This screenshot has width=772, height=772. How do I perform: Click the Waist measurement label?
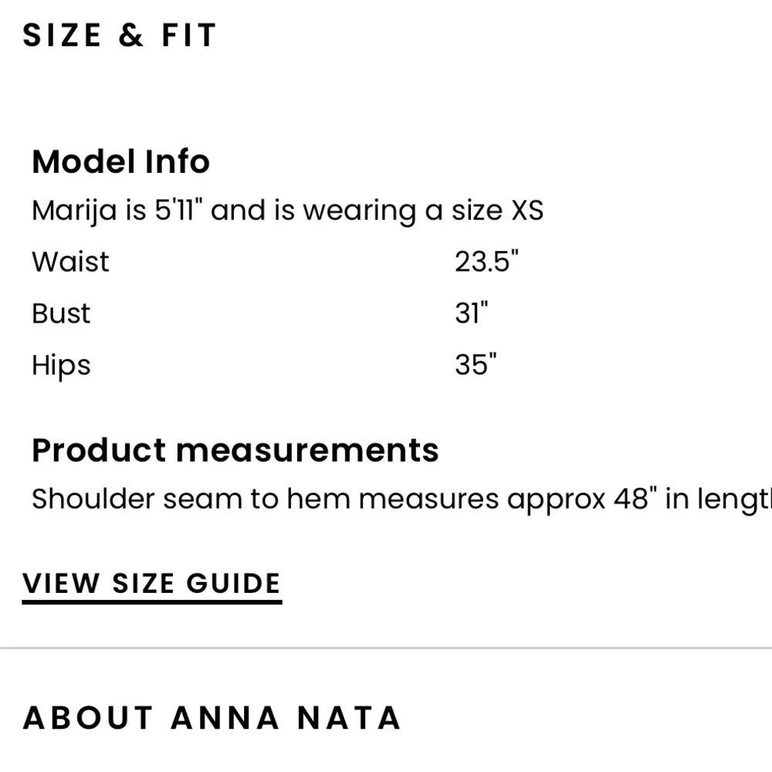[x=69, y=262]
